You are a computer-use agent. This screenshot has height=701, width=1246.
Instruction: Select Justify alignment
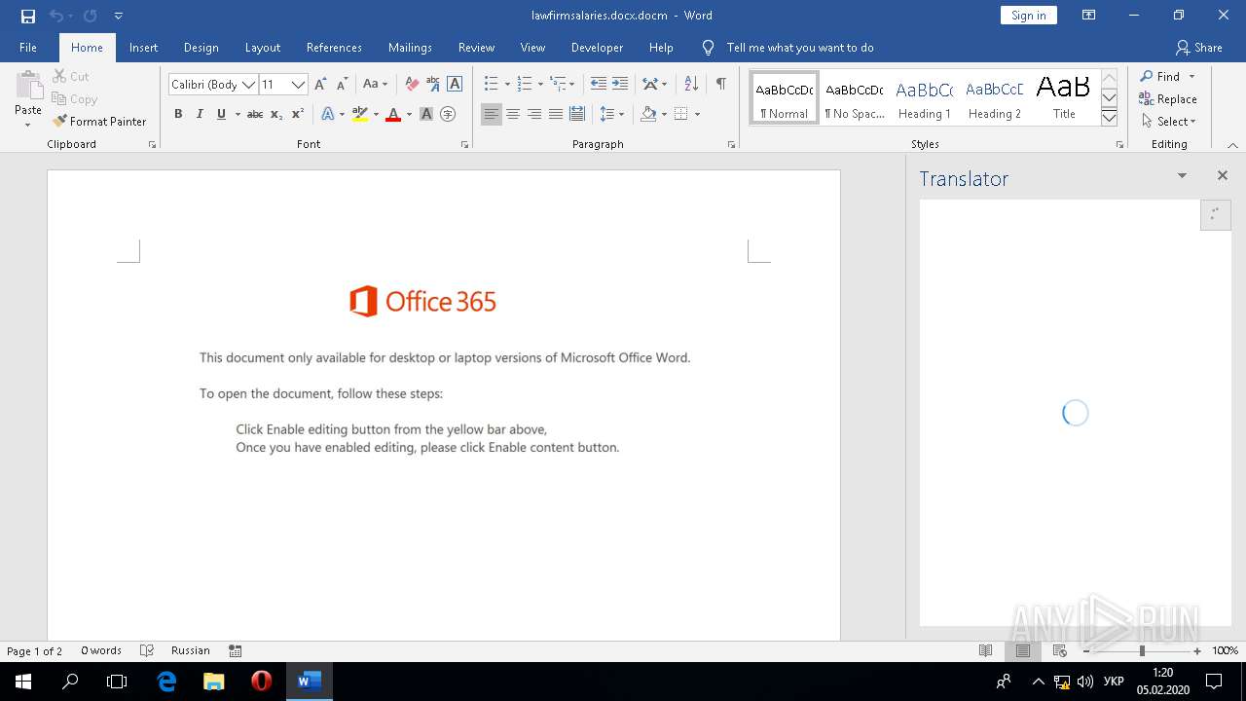556,114
